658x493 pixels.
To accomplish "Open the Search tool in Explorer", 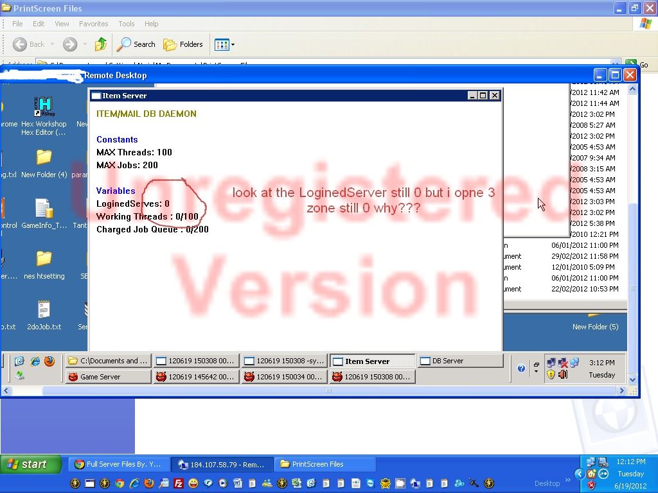I will [136, 44].
